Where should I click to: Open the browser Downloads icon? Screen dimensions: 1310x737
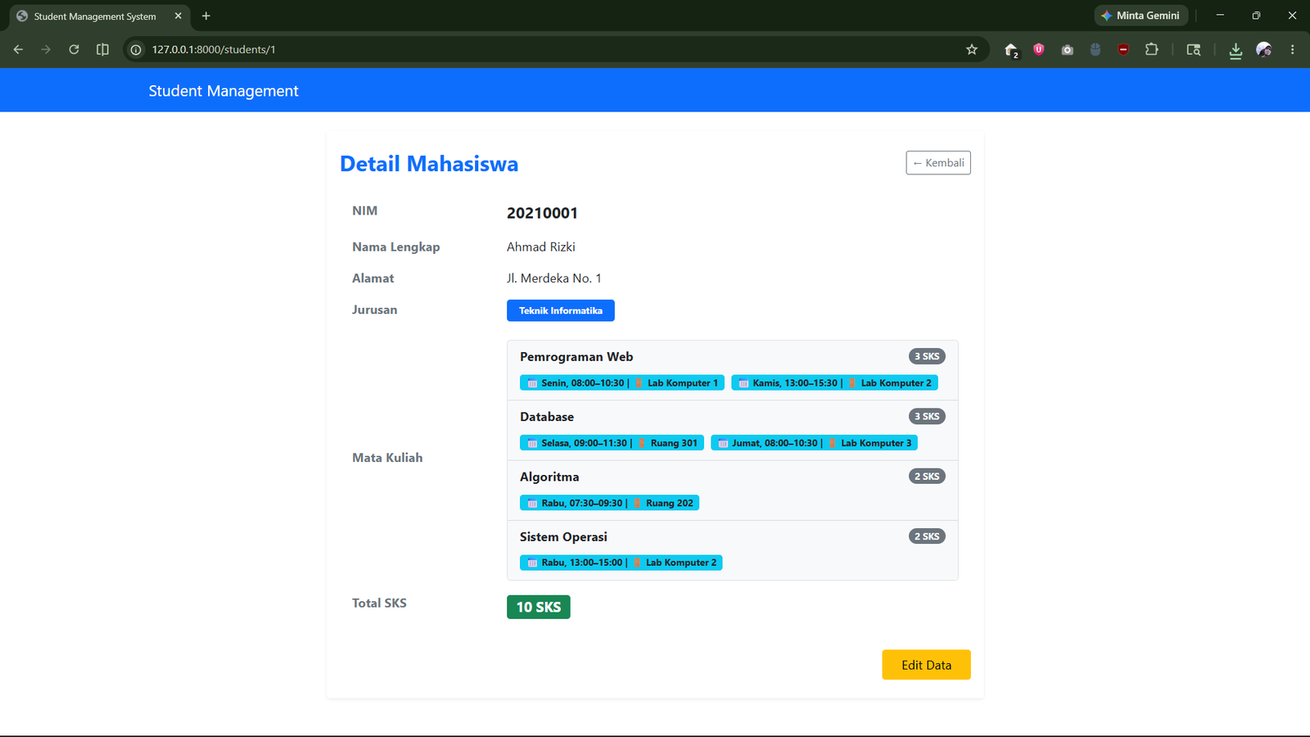click(x=1235, y=50)
